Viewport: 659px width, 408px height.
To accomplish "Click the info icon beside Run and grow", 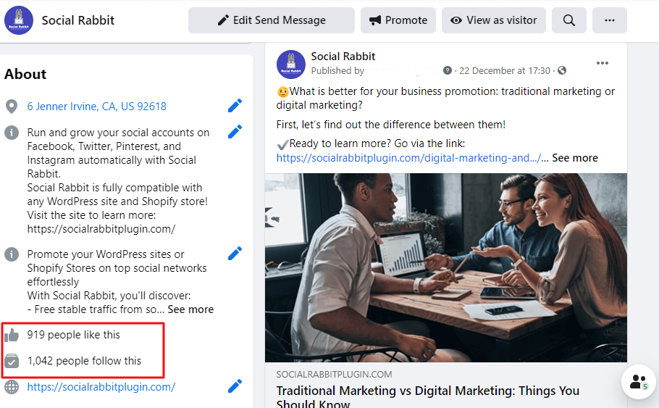I will (12, 133).
